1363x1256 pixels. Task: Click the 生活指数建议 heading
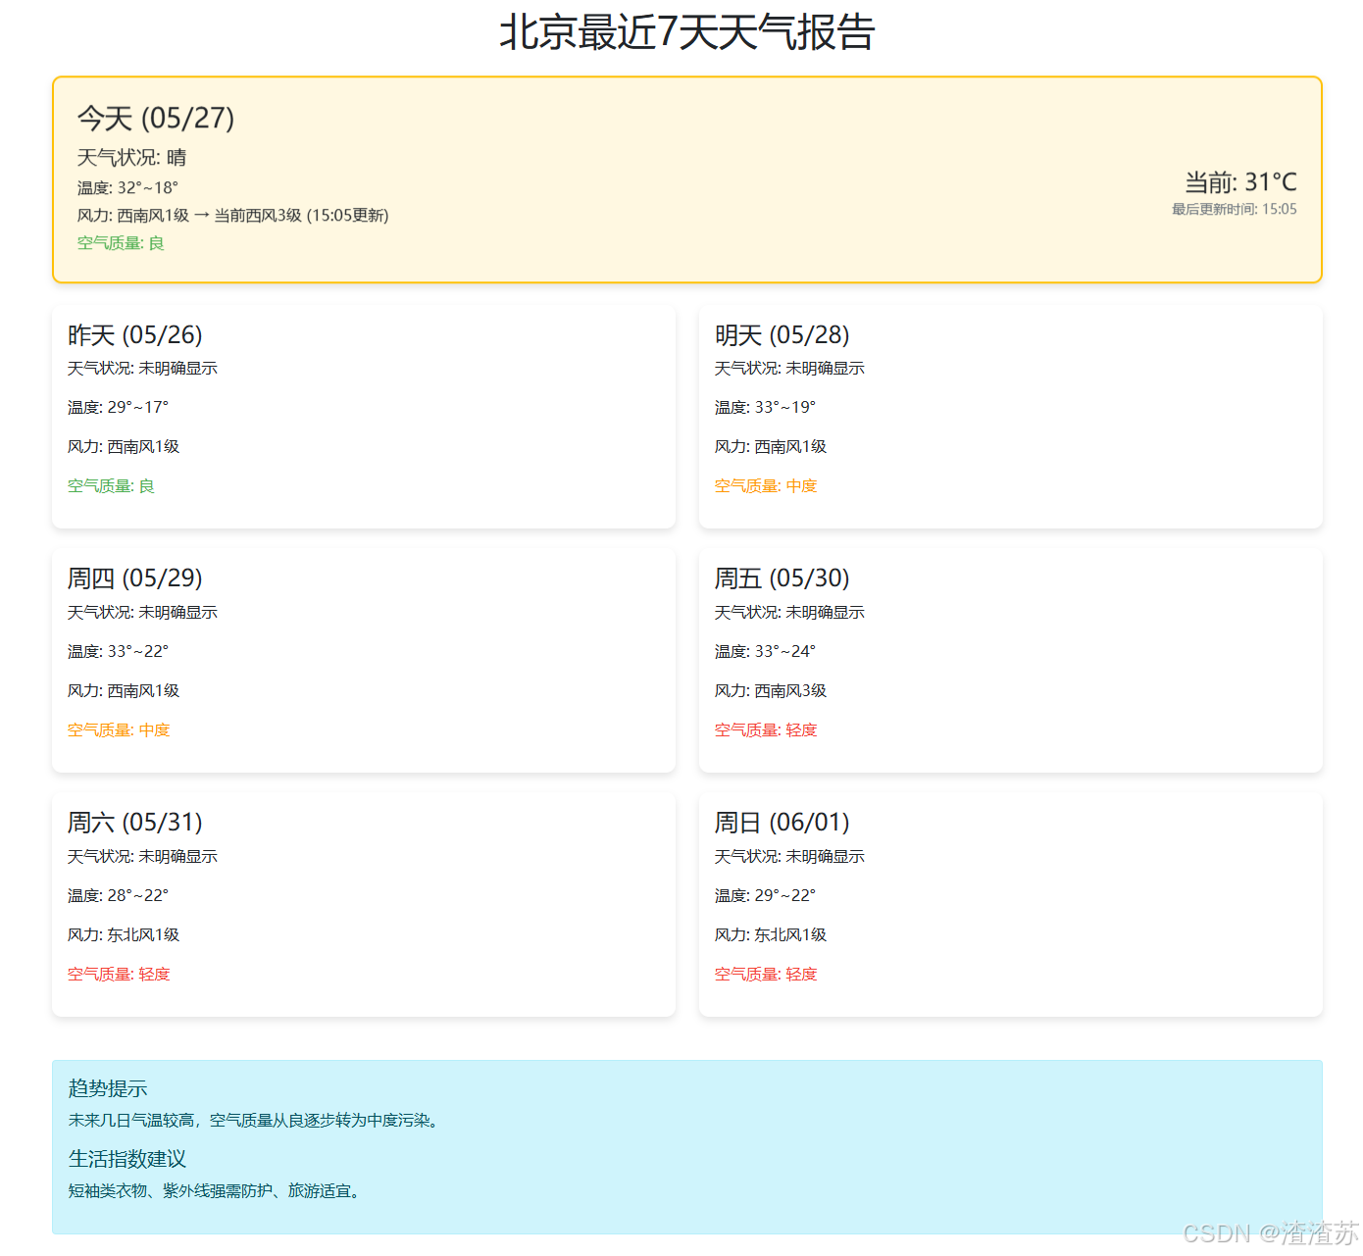(x=127, y=1159)
